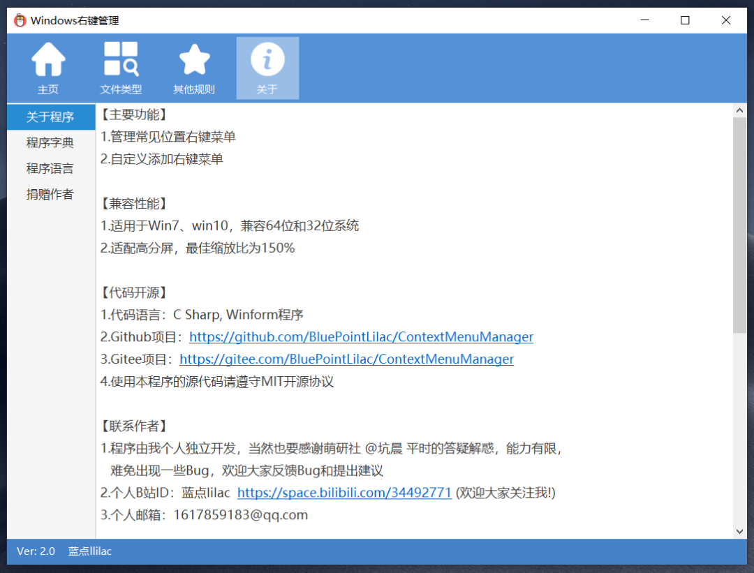Click the line about Win7、win10 compatibility

click(230, 226)
